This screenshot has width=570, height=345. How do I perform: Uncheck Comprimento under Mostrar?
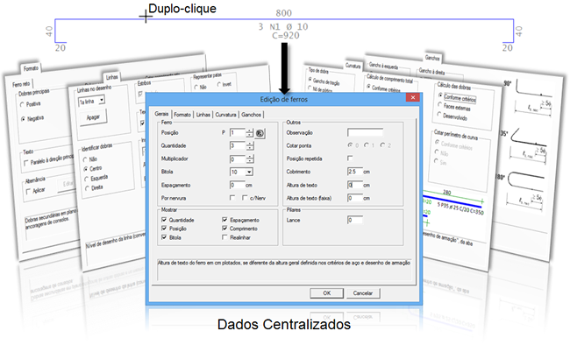coord(224,229)
